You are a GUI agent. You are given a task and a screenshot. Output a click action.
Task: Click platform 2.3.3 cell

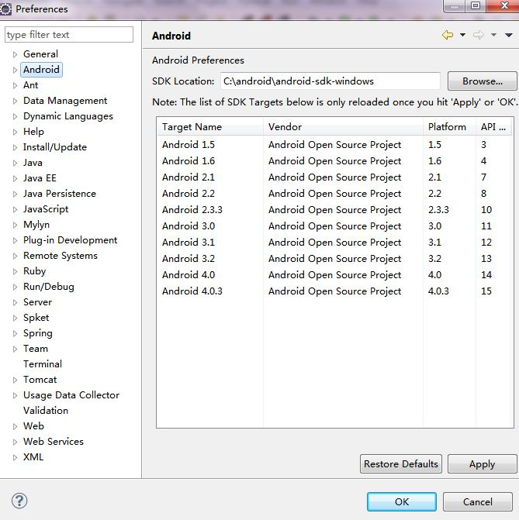click(x=438, y=209)
